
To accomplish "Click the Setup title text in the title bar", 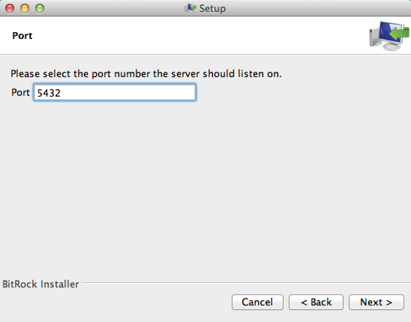I will (x=212, y=8).
